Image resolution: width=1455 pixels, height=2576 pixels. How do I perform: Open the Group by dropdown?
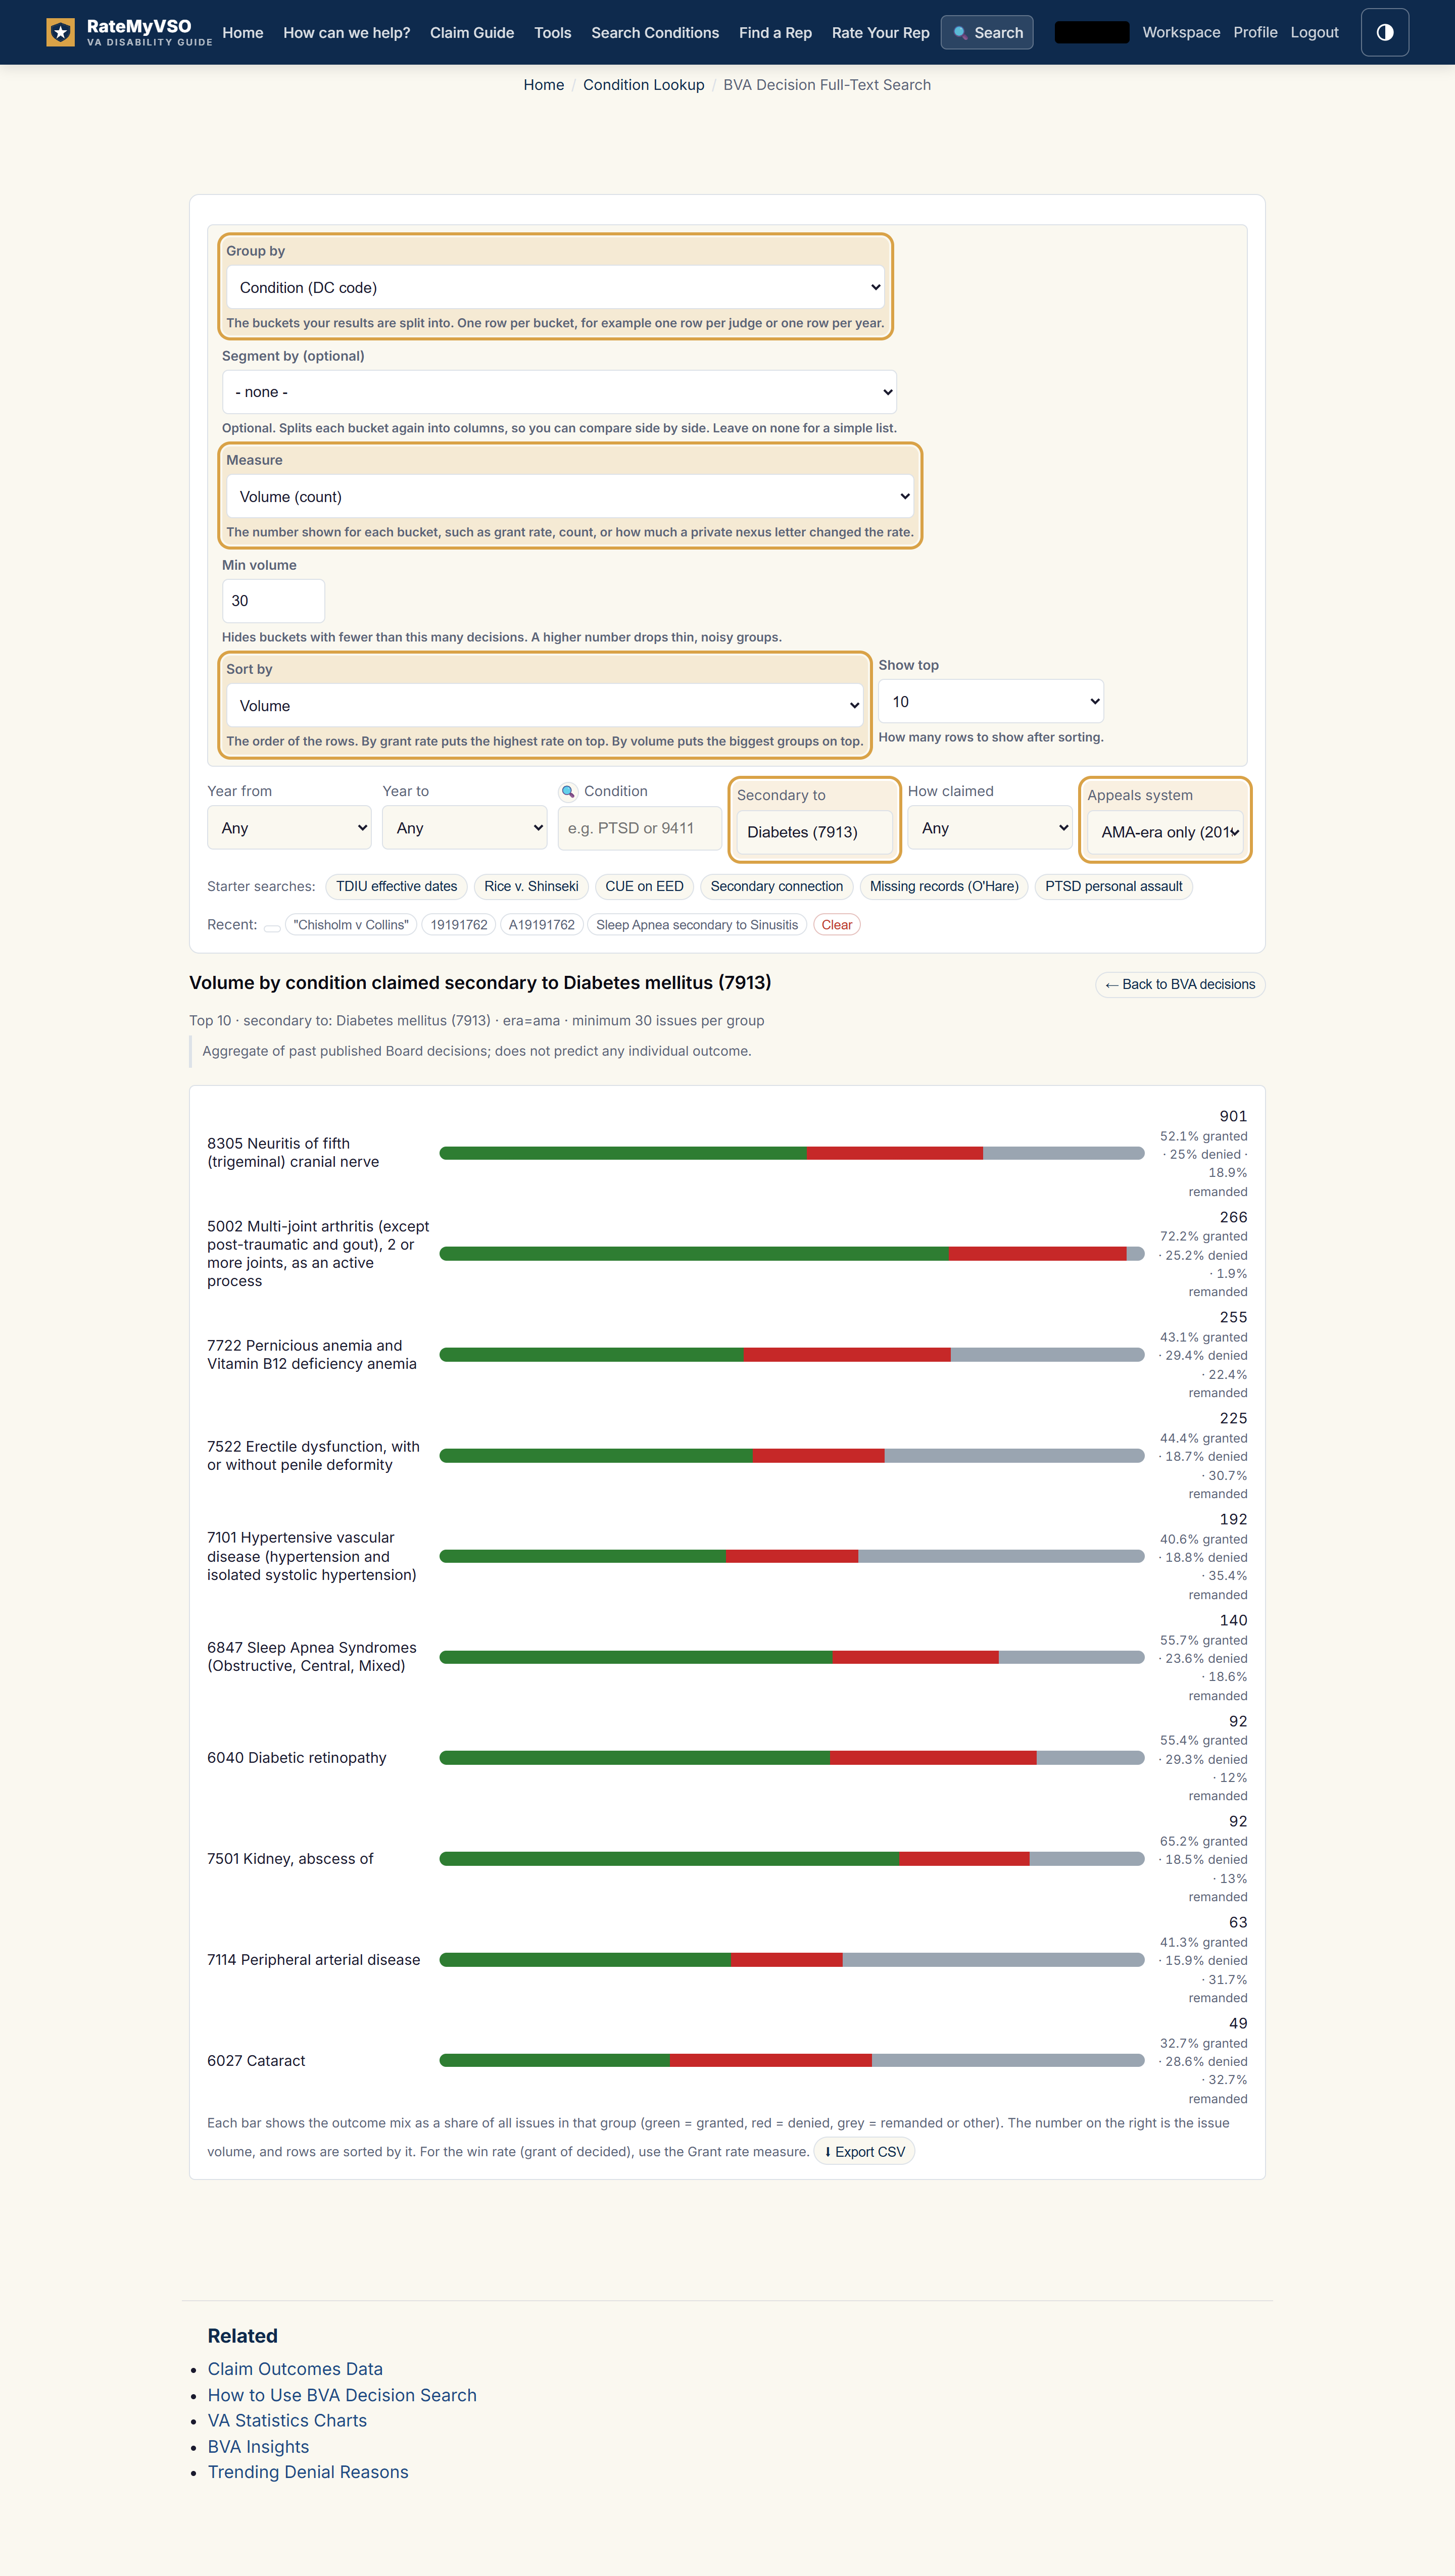pos(555,287)
